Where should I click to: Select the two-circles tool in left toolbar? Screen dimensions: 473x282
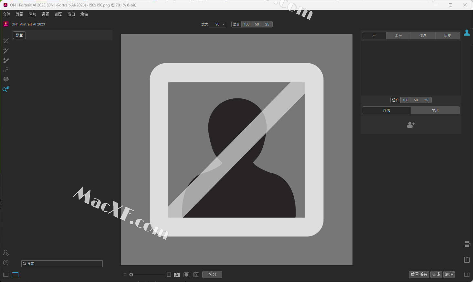coord(6,70)
